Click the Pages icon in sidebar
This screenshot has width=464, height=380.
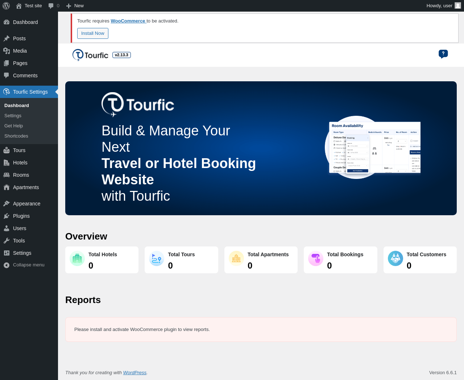pos(7,63)
